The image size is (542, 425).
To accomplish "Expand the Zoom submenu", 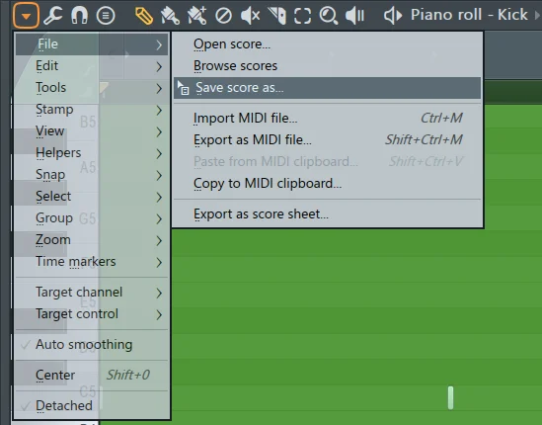I will coord(92,240).
